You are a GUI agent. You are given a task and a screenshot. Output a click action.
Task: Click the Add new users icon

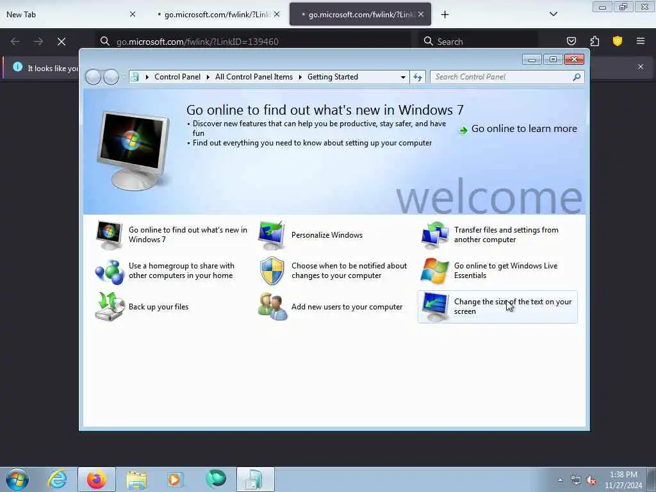(x=272, y=307)
